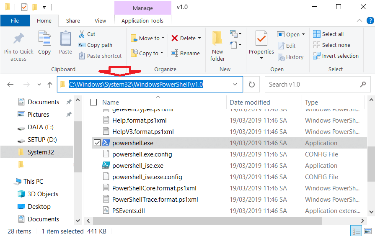This screenshot has width=375, height=236.
Task: Expand the Open button dropdown arrow
Action: click(303, 34)
